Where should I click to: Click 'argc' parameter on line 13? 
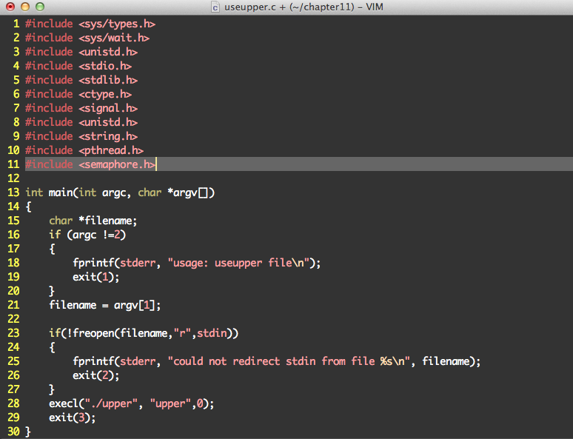pos(114,193)
